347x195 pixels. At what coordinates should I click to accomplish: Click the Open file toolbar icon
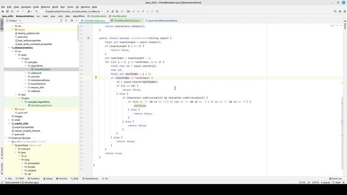click(3, 11)
